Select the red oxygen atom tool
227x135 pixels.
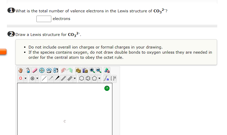click(x=21, y=78)
